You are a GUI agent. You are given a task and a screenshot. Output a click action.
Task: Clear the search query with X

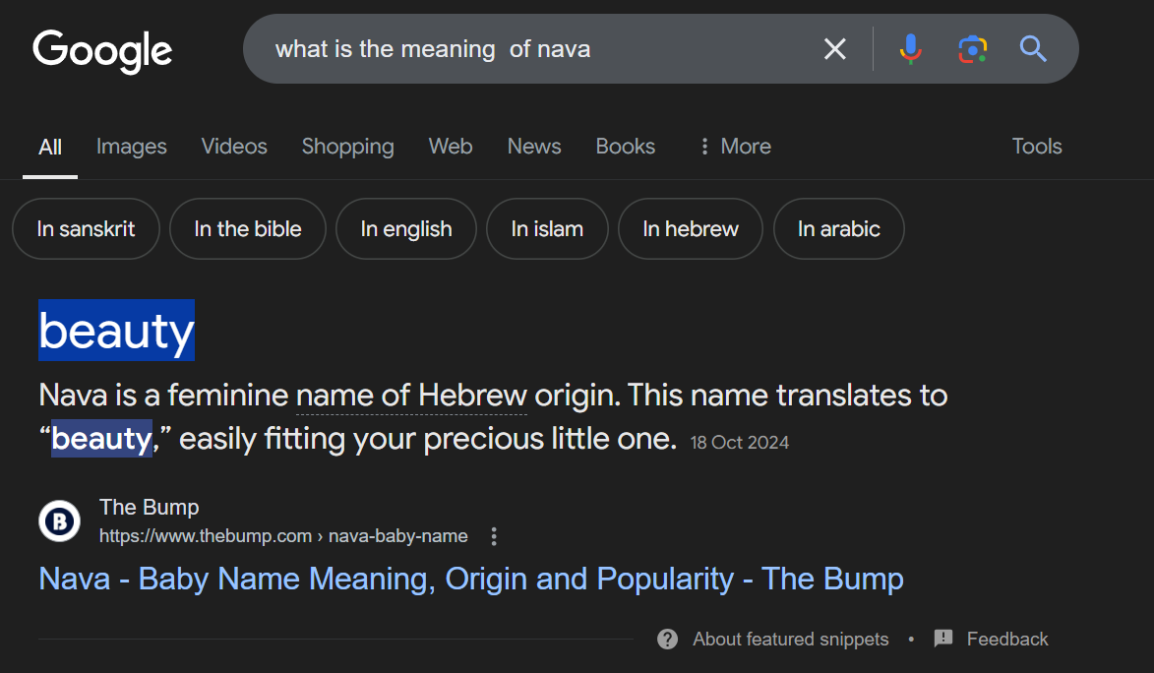point(835,49)
